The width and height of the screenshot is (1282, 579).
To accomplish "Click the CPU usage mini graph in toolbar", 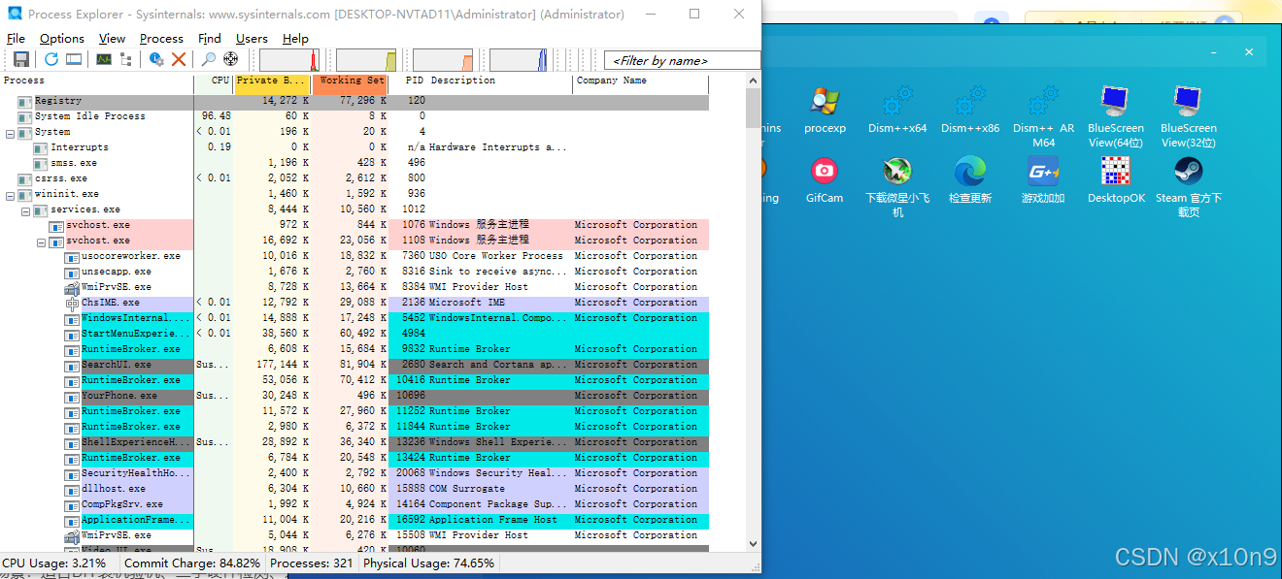I will pyautogui.click(x=289, y=60).
